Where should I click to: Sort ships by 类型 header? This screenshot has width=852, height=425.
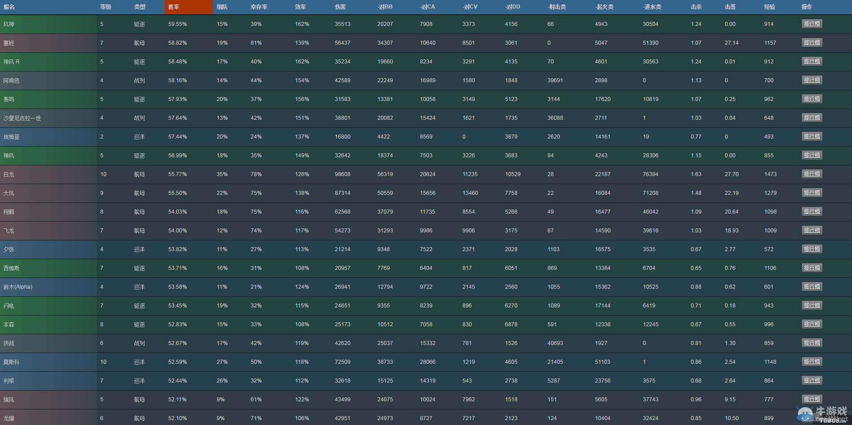point(140,7)
